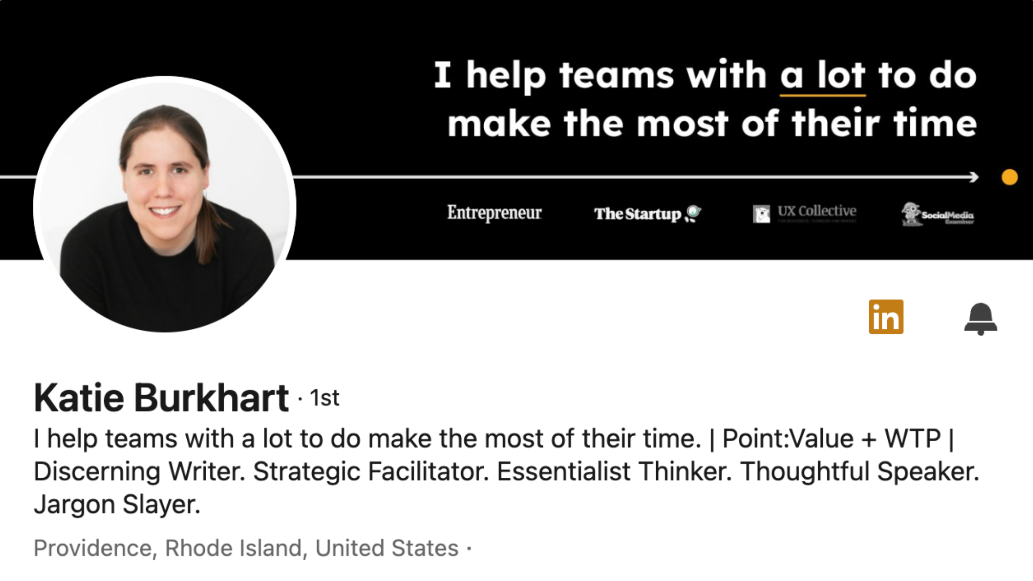Click the 'Point:Value + WTP' headline text
Image resolution: width=1033 pixels, height=581 pixels.
point(831,438)
